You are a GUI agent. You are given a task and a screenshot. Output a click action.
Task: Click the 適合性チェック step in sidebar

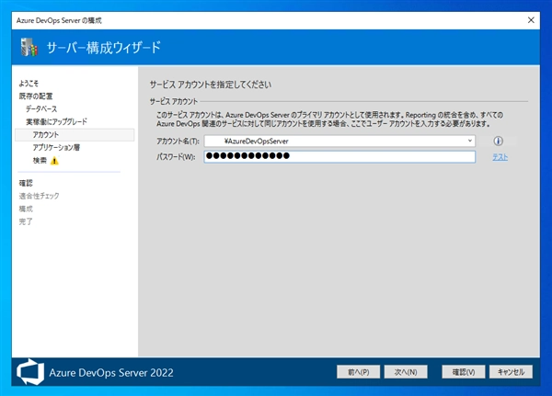click(x=39, y=196)
